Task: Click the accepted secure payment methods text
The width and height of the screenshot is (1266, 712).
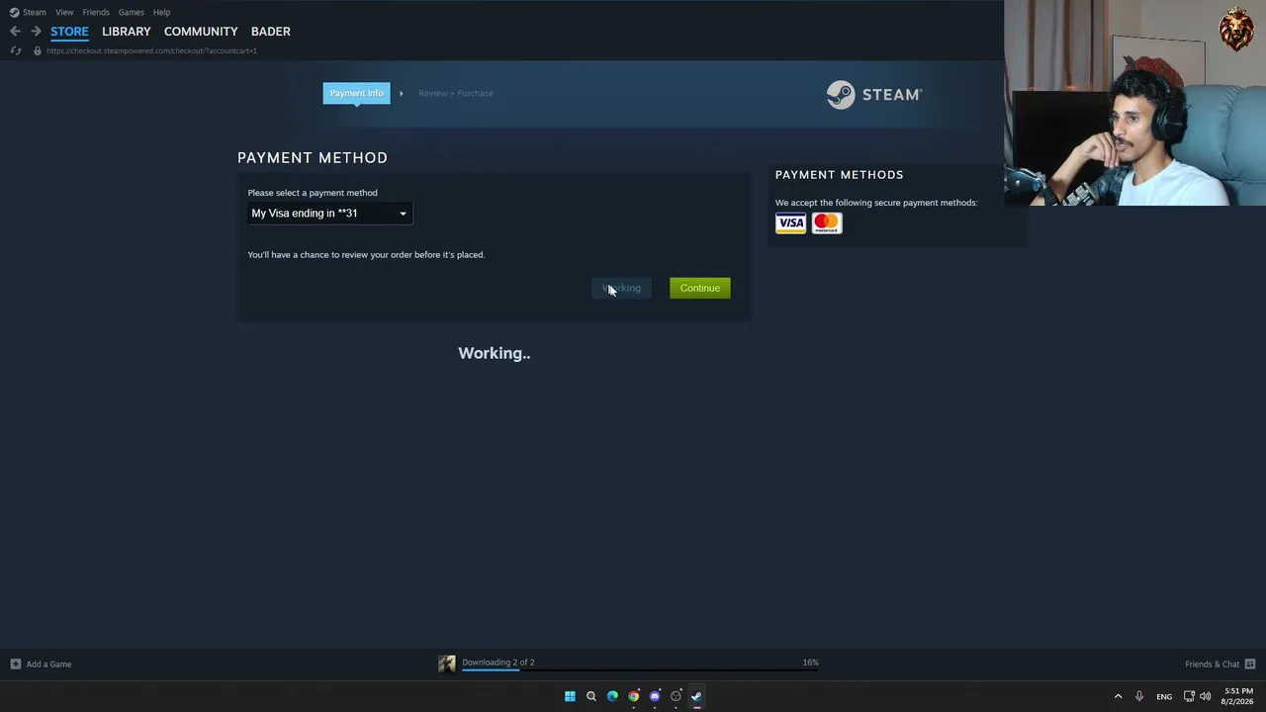Action: point(876,203)
